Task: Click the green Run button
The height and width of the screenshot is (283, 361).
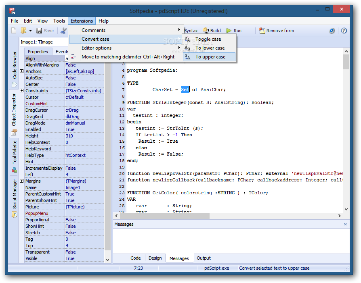Action: click(x=234, y=31)
